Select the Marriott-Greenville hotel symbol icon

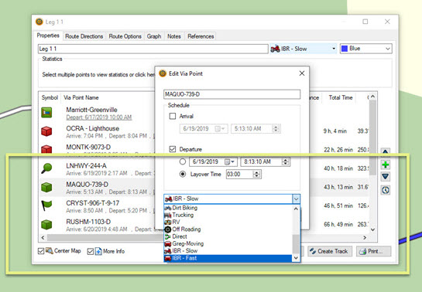(x=46, y=113)
